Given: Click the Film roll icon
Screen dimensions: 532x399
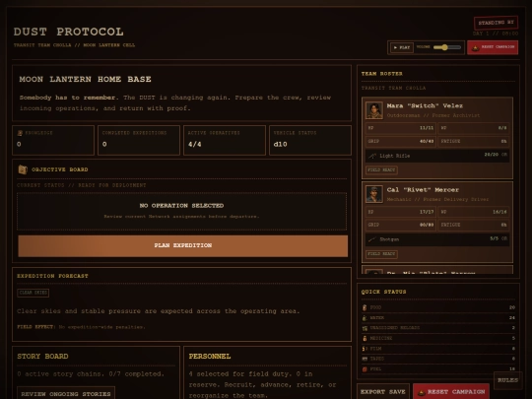Looking at the screenshot, I should coord(365,349).
